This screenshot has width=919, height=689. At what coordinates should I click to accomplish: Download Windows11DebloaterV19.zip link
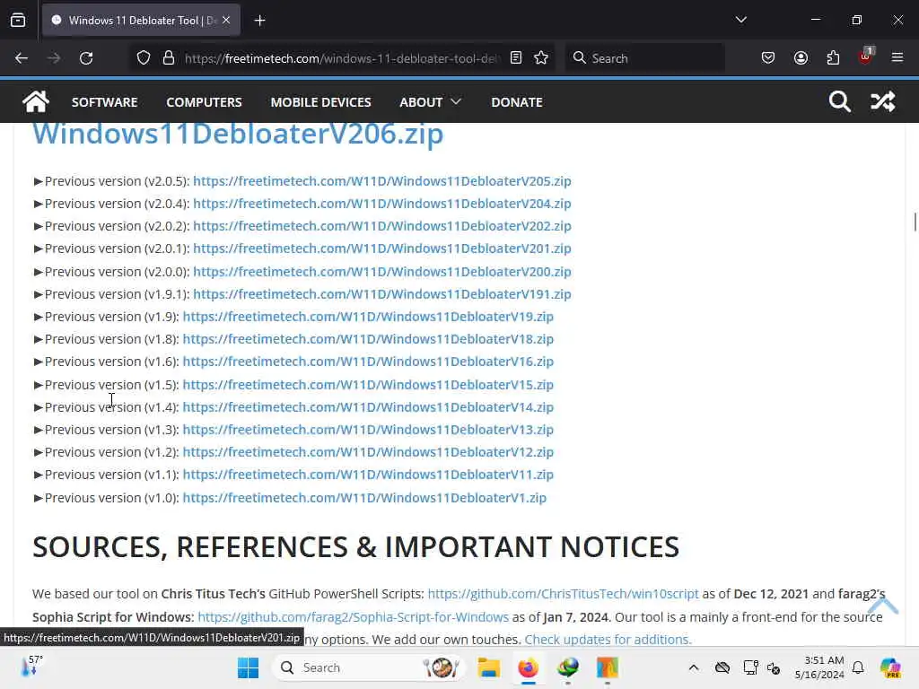click(x=368, y=317)
